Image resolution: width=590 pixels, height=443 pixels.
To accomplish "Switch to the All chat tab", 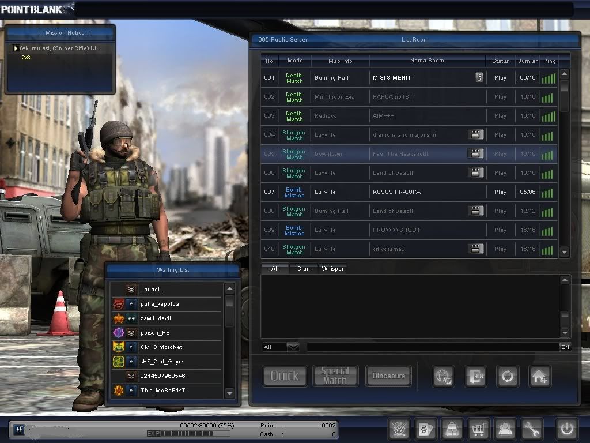I will (x=275, y=269).
